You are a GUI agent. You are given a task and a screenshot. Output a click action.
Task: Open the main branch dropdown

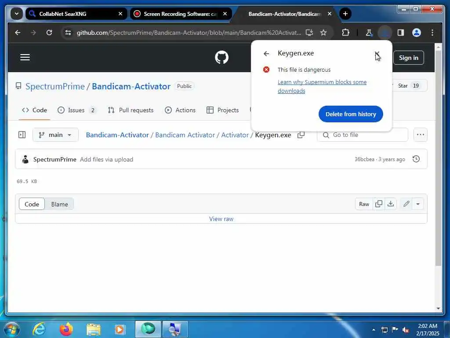coord(55,135)
